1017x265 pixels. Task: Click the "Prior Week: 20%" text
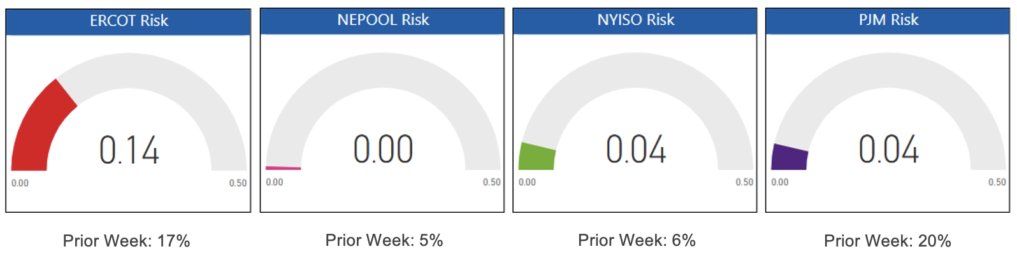(x=887, y=241)
